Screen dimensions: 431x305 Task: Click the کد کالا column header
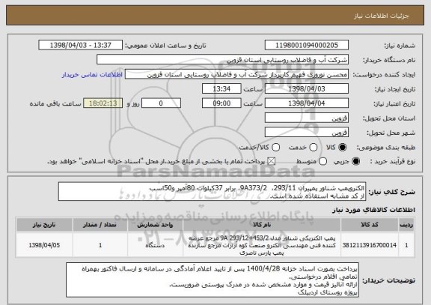(370, 225)
